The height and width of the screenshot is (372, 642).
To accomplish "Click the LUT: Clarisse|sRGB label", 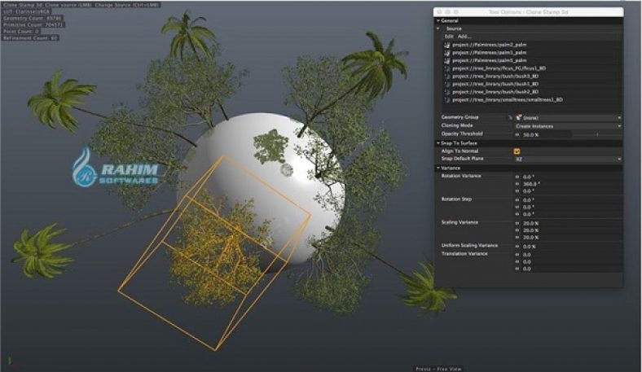I will [x=26, y=12].
